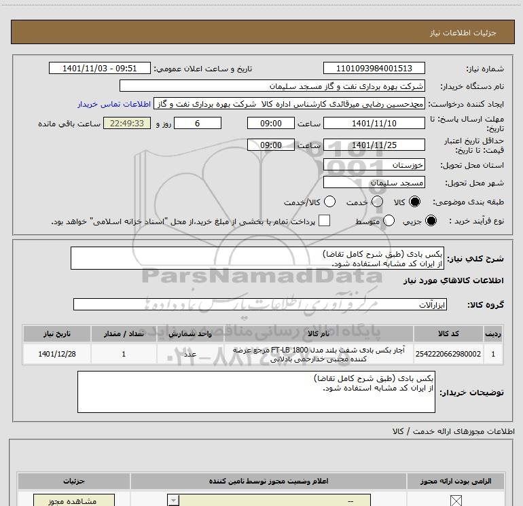Click the price validity date 1401/11/25 field
The image size is (523, 506).
[374, 145]
